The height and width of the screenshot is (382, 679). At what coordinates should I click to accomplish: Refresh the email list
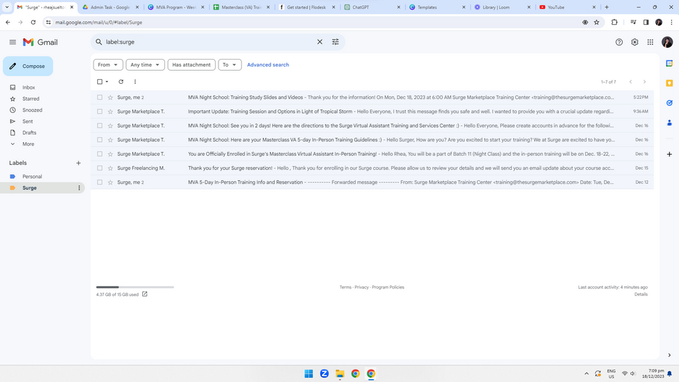(x=121, y=82)
